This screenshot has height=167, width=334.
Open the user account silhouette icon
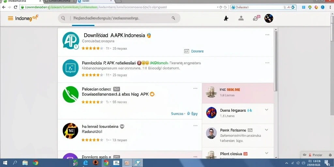(241, 18)
